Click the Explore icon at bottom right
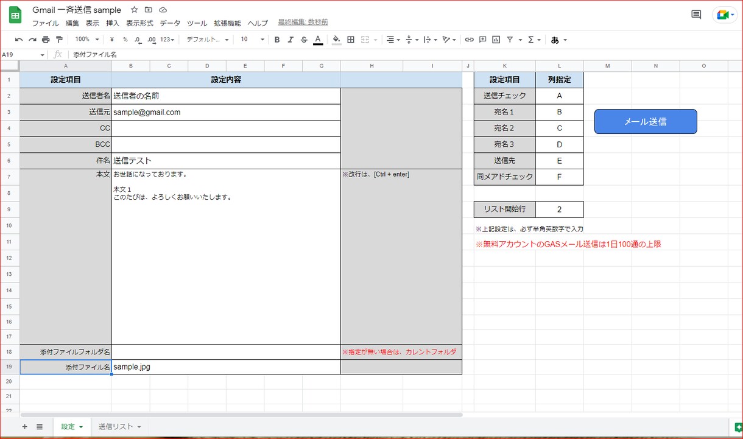The image size is (743, 439). [738, 427]
